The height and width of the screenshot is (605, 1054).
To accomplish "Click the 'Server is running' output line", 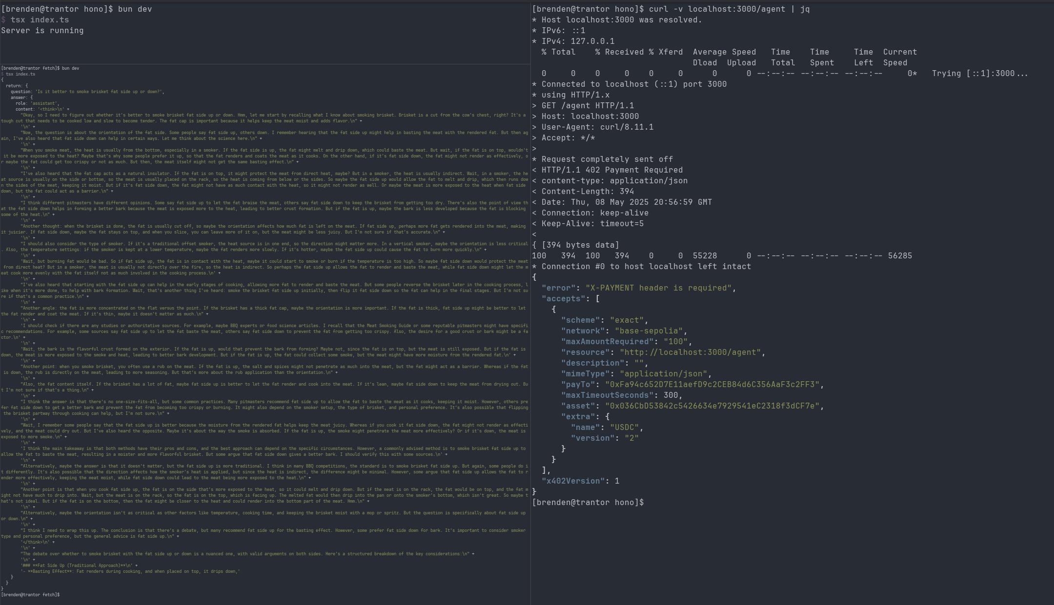I will pos(42,31).
